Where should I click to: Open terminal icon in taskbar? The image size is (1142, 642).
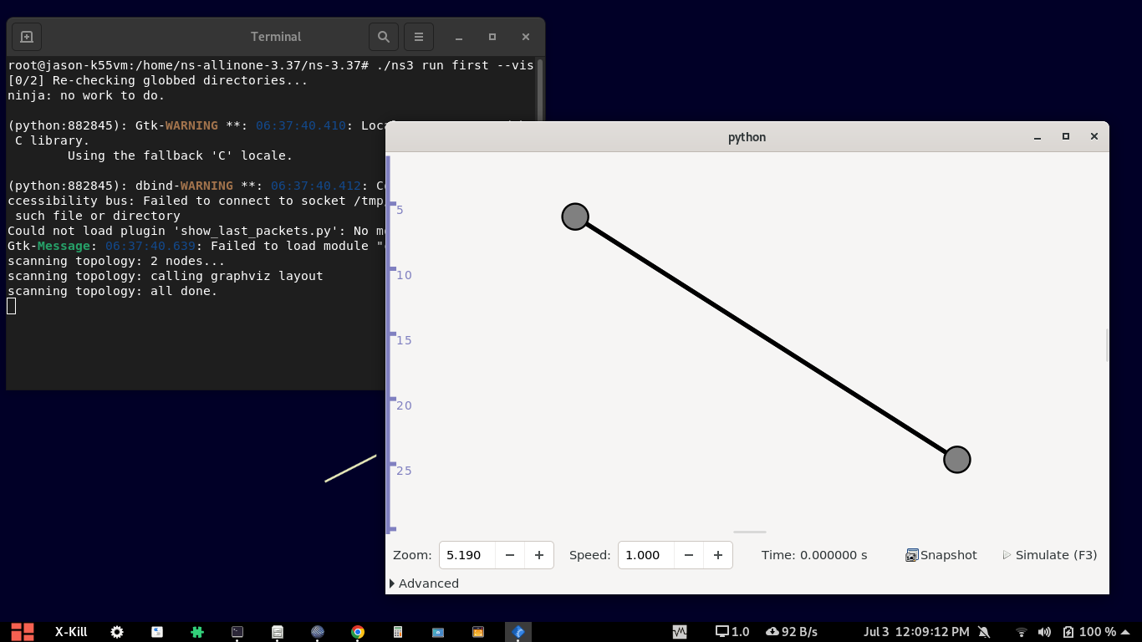(237, 632)
